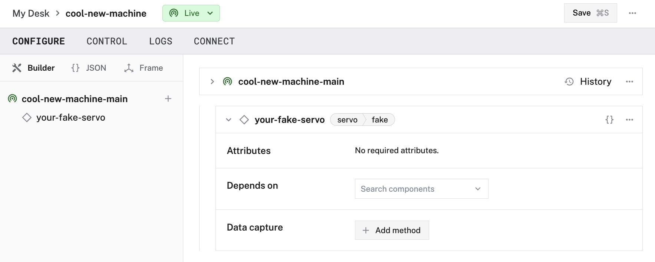Click Add method button for Data capture
This screenshot has height=262, width=655.
tap(392, 230)
